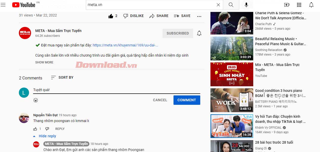Collapse the reply thread via Hide reply

(47, 136)
